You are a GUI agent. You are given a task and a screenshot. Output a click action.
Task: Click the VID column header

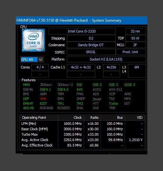135,118
